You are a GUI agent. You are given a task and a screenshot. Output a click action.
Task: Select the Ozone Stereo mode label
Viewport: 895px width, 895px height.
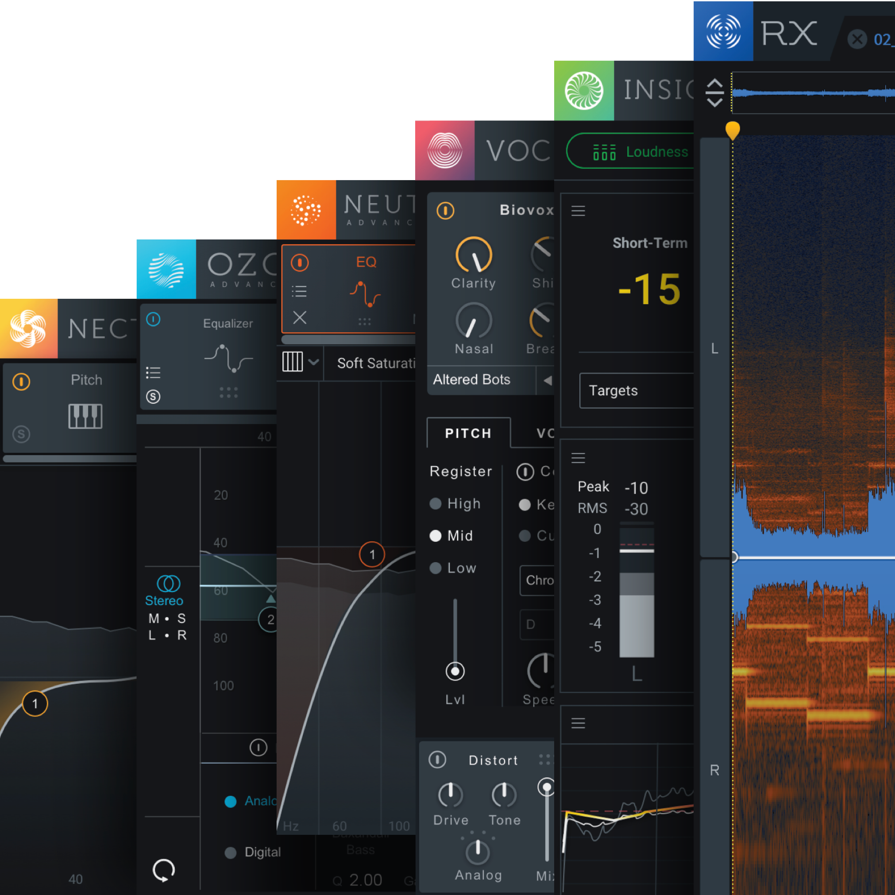point(164,601)
